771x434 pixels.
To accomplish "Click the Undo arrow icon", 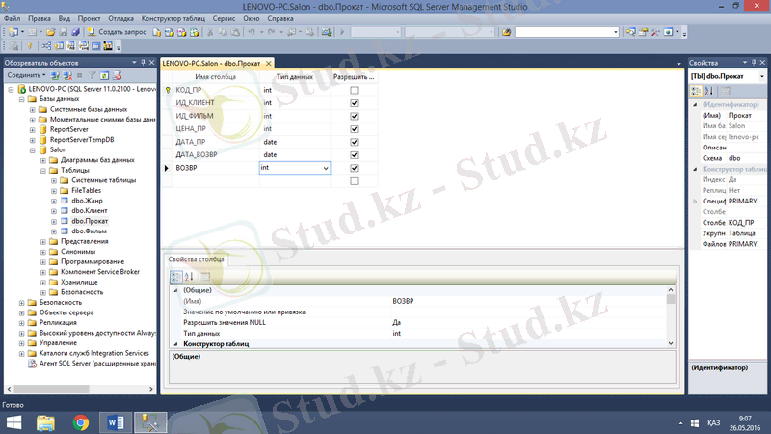I will [x=252, y=32].
